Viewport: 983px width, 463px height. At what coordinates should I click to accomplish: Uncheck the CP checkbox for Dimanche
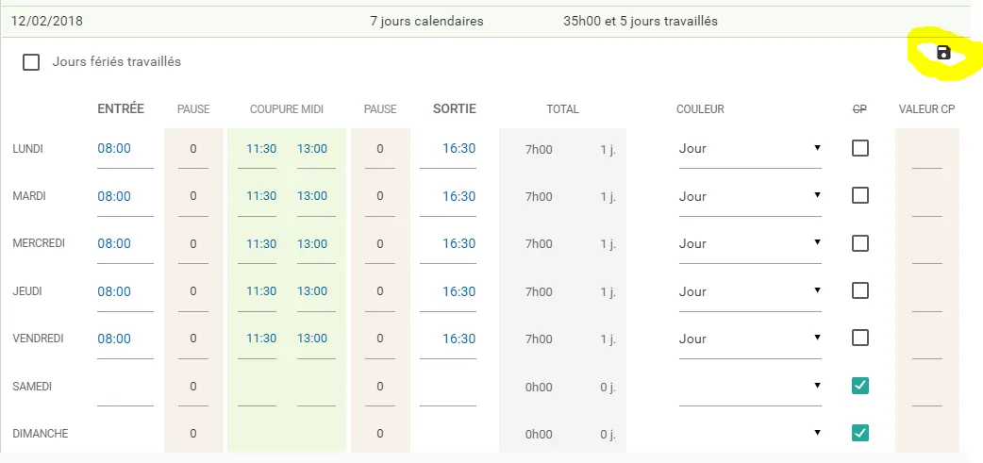click(x=860, y=433)
